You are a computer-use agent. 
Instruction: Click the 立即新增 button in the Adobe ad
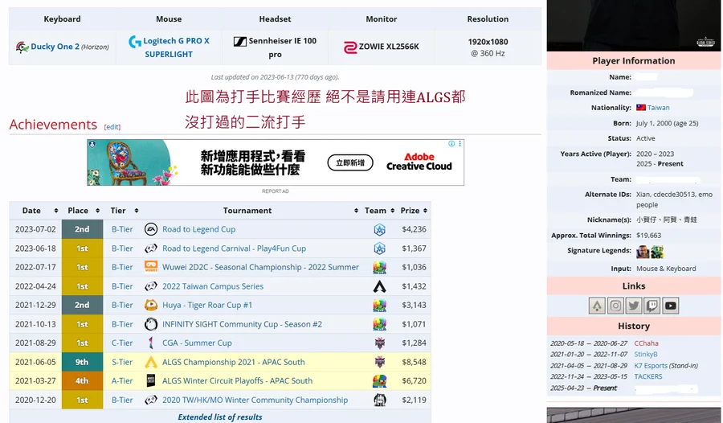349,163
